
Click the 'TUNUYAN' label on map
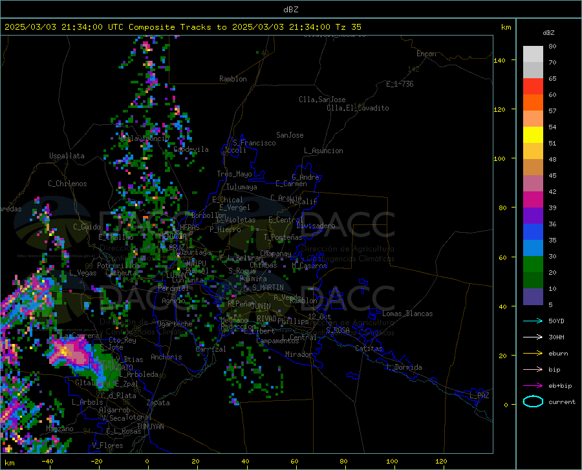coord(150,427)
